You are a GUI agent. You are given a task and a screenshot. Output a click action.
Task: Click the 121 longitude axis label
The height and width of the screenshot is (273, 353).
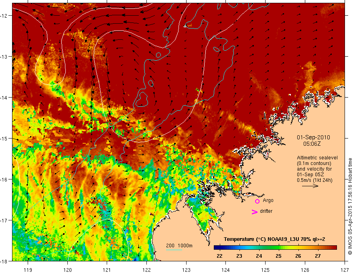coord(107,270)
